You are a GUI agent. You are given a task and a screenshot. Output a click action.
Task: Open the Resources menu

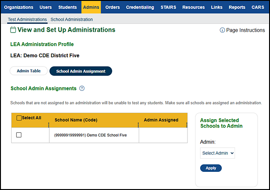point(194,7)
